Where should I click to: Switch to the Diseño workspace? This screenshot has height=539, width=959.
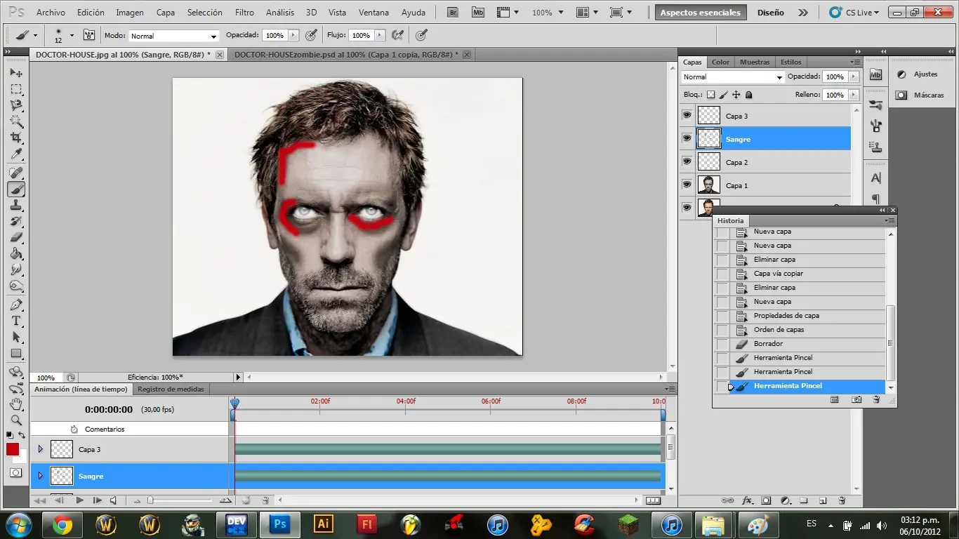pyautogui.click(x=770, y=13)
